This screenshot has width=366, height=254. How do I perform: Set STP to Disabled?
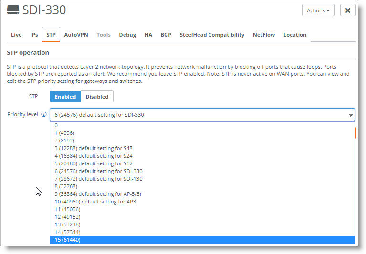click(97, 96)
